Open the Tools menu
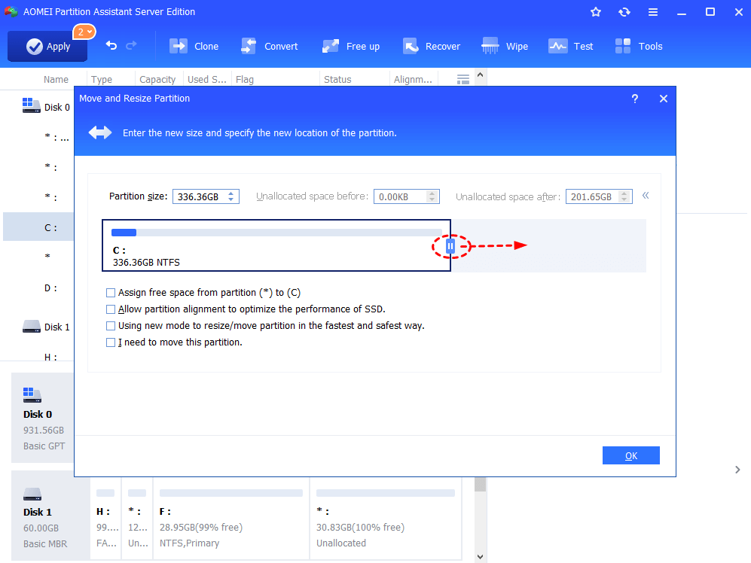 point(639,47)
